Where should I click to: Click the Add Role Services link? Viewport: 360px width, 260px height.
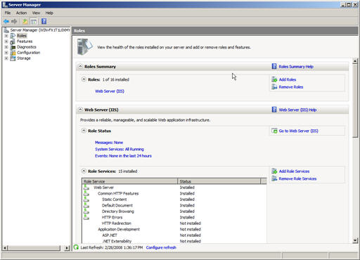coord(294,171)
